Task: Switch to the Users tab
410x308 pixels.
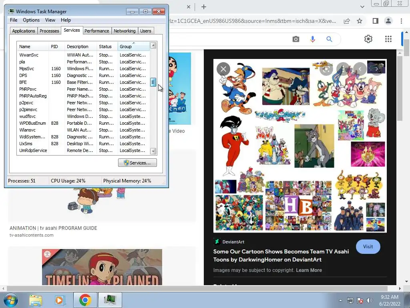Action: click(146, 31)
